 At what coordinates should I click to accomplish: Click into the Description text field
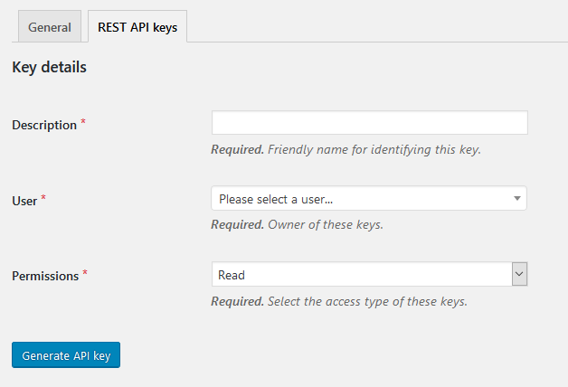coord(370,123)
